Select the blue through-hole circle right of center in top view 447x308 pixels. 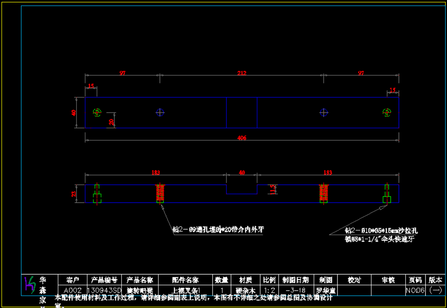[x=324, y=112]
